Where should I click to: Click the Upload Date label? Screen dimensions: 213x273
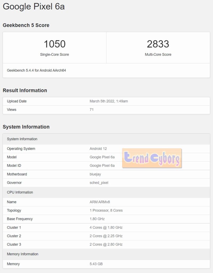coord(17,101)
